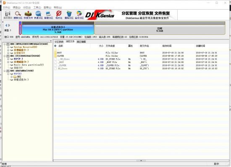Go to previous disk with left arrow
Image resolution: width=231 pixels, height=167 pixels.
[x=6, y=25]
